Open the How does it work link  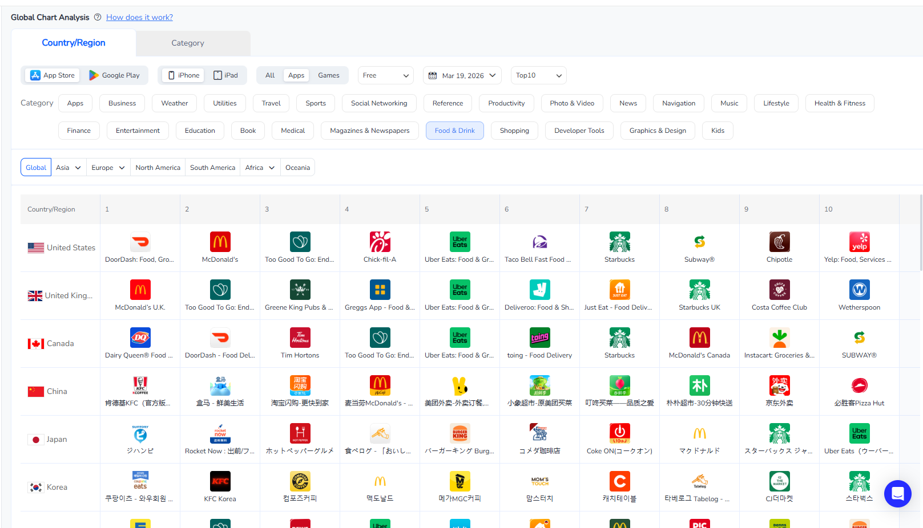(x=139, y=17)
